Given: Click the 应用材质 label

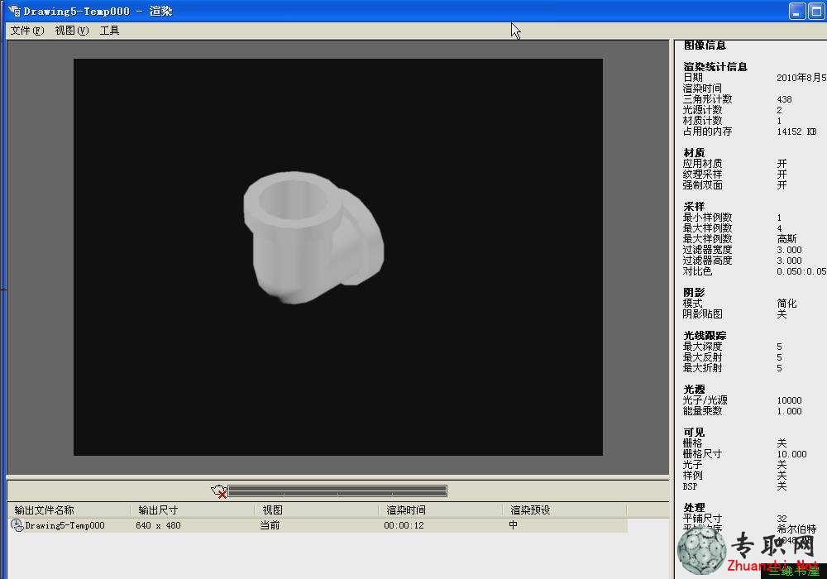Looking at the screenshot, I should click(702, 164).
